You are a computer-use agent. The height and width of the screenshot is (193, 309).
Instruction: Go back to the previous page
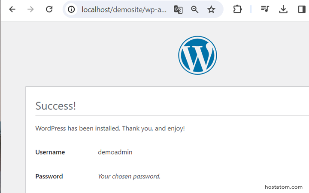(x=12, y=9)
